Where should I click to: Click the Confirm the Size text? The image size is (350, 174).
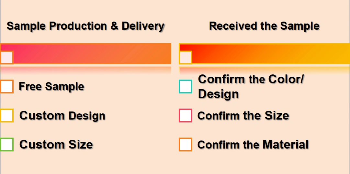click(x=243, y=116)
